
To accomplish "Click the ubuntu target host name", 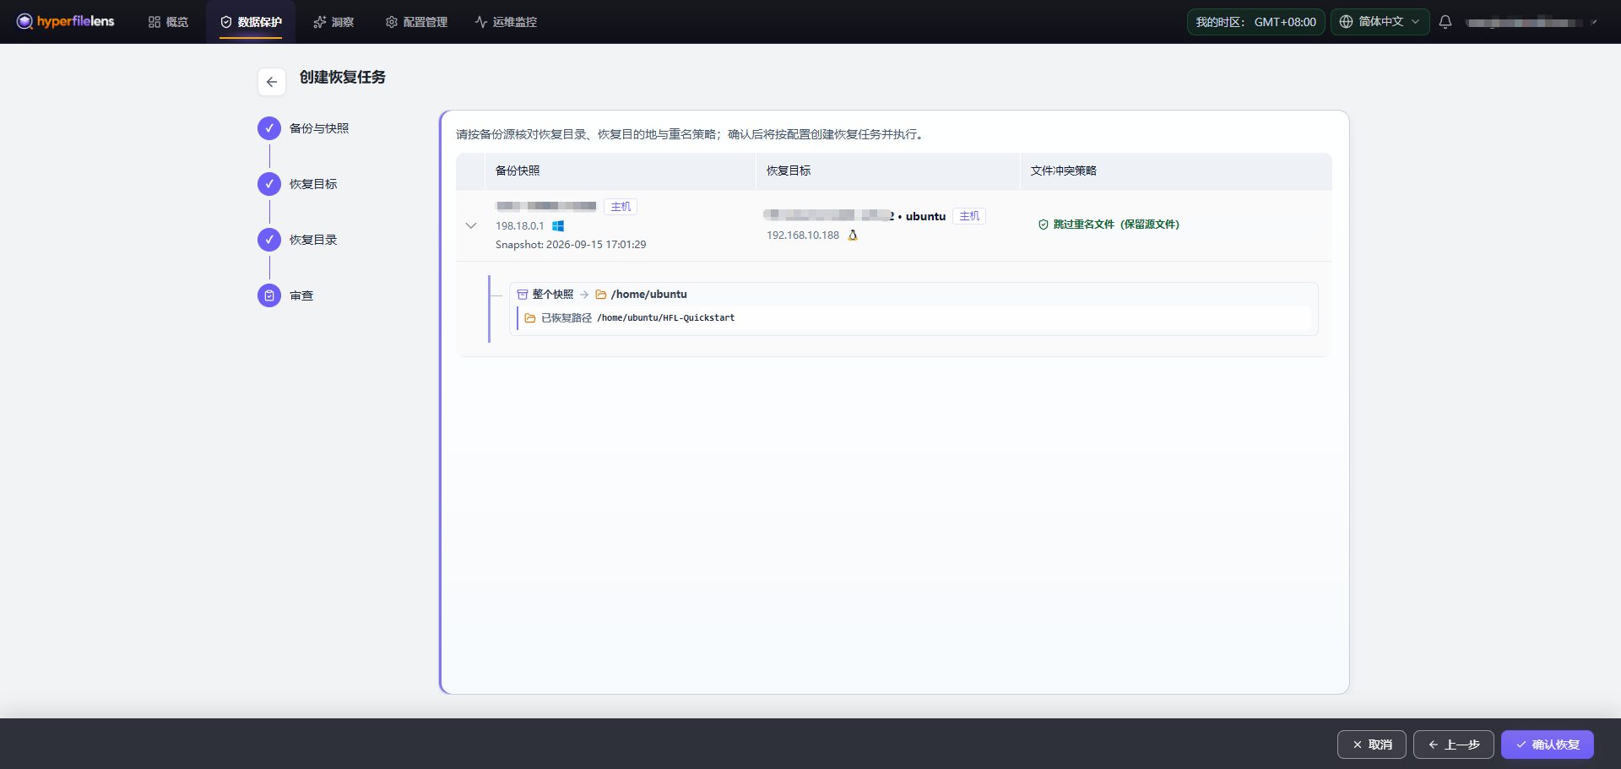I will pyautogui.click(x=925, y=216).
